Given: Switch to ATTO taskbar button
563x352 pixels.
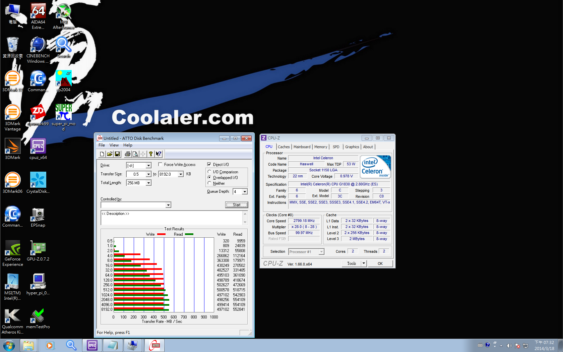Looking at the screenshot, I should click(154, 345).
